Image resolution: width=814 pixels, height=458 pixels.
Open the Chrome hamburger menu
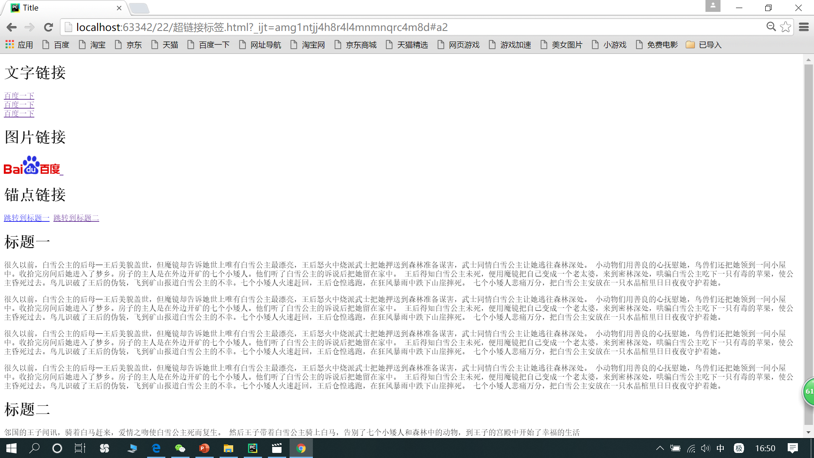pos(803,27)
